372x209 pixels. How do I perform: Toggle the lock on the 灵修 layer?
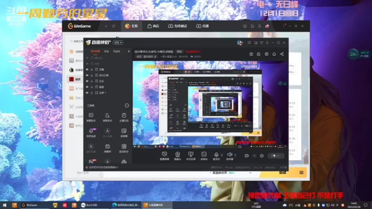coord(92,69)
